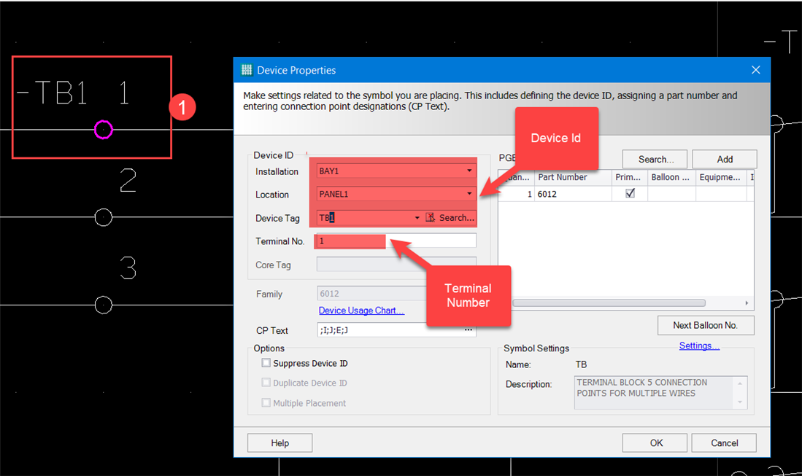Open the CP Text ellipsis editor

pos(469,330)
